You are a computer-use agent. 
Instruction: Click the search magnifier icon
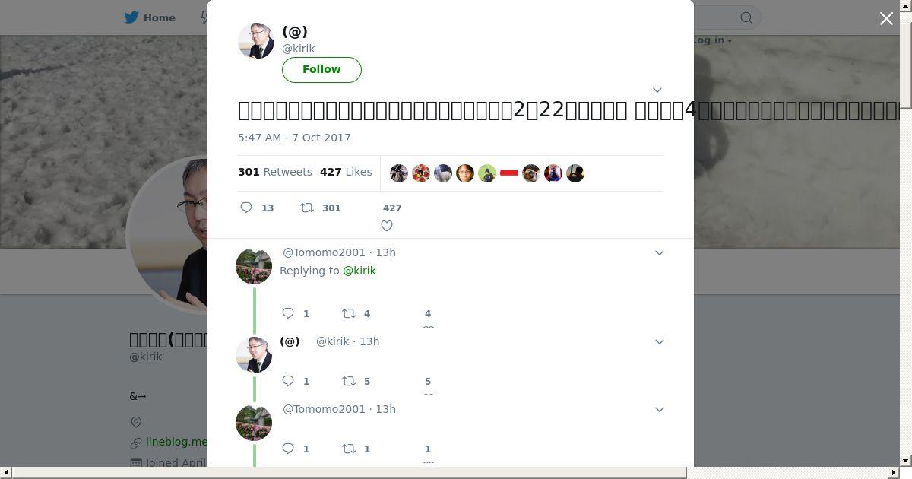(746, 17)
